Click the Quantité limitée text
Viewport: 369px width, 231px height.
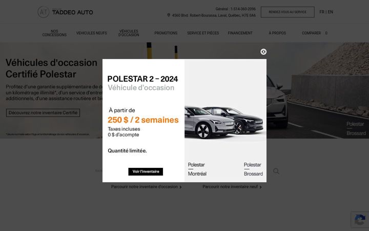tap(127, 150)
